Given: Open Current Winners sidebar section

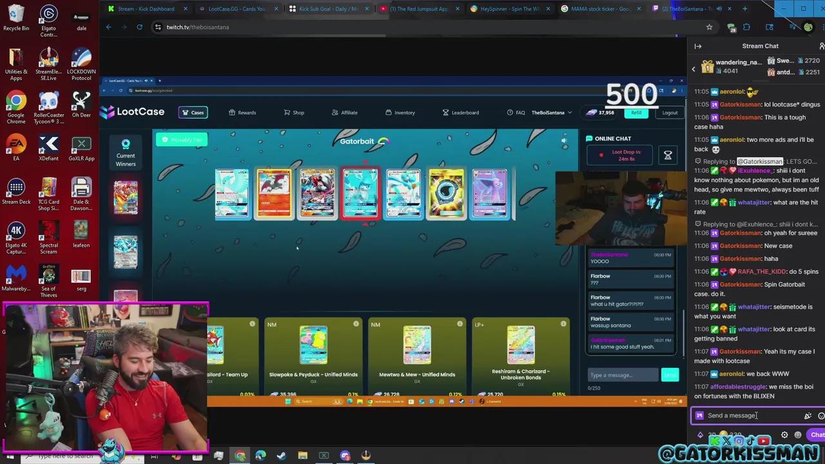Looking at the screenshot, I should point(126,153).
